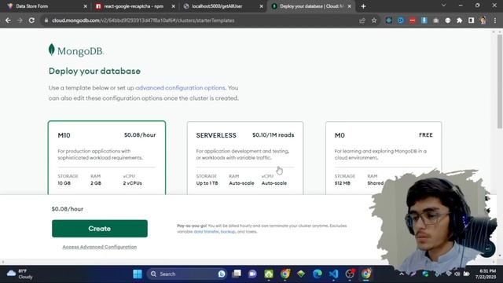Open the volume control tray icon
The height and width of the screenshot is (283, 503).
tap(457, 274)
